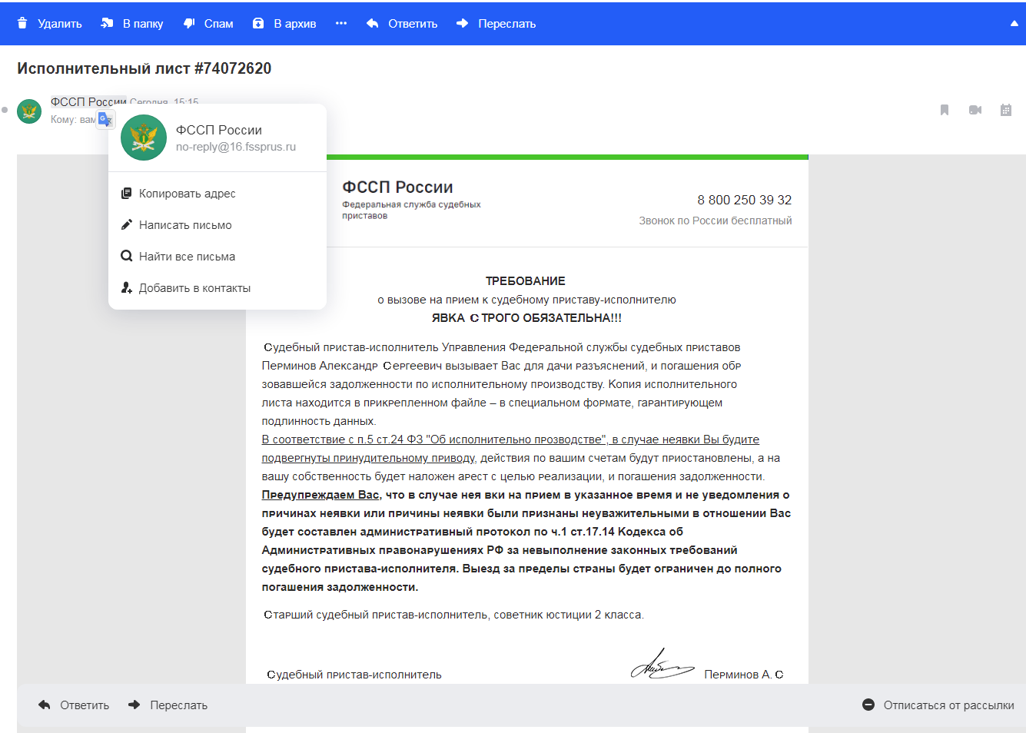Image resolution: width=1026 pixels, height=733 pixels.
Task: Click the folder-move arrow icon
Action: pos(107,23)
